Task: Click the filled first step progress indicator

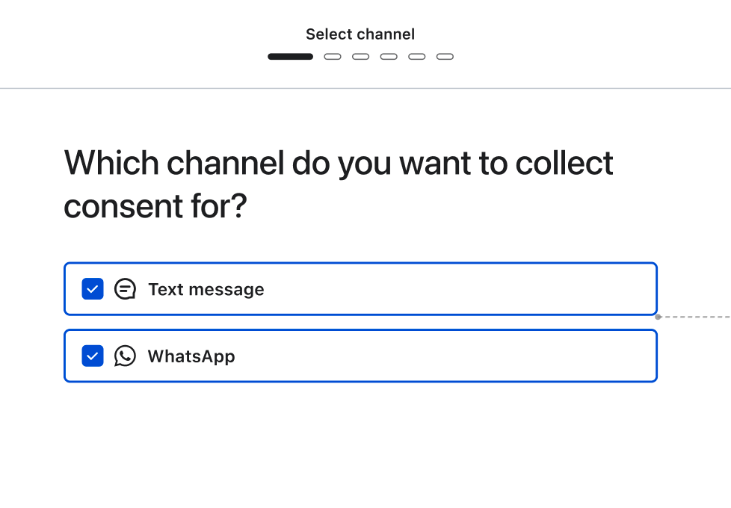Action: click(x=290, y=57)
